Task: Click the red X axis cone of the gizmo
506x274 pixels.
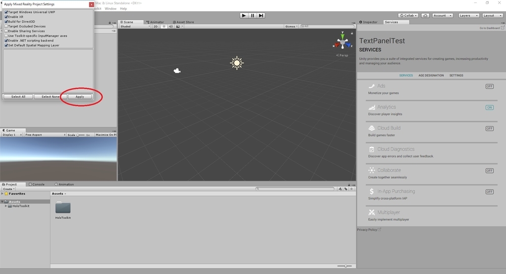Action: click(337, 45)
